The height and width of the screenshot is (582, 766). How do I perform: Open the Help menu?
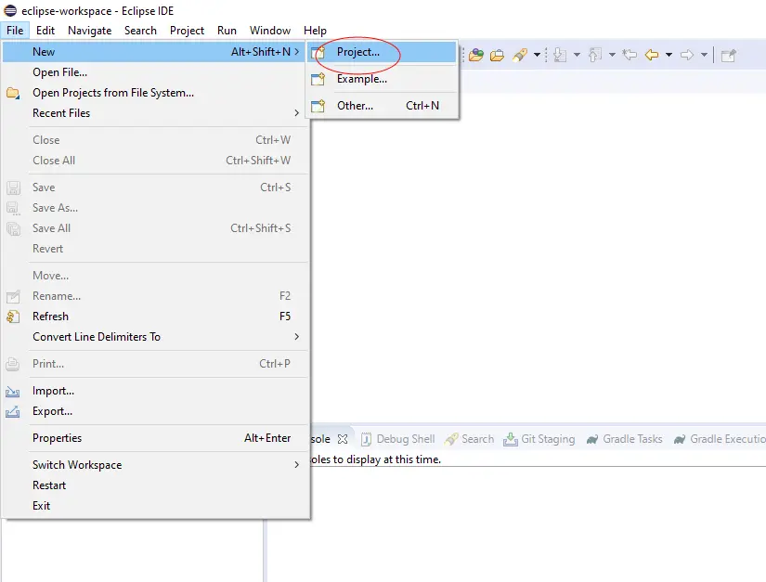315,31
